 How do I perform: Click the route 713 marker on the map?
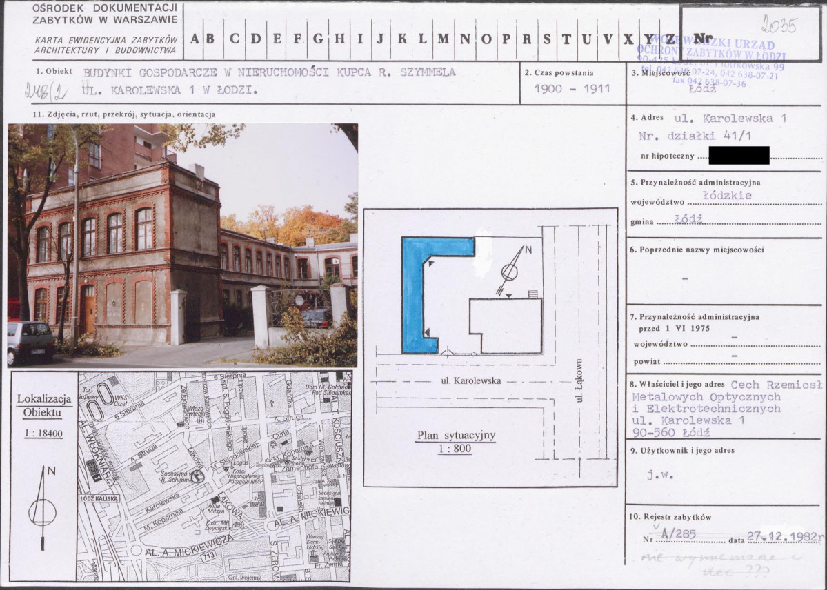(x=208, y=556)
